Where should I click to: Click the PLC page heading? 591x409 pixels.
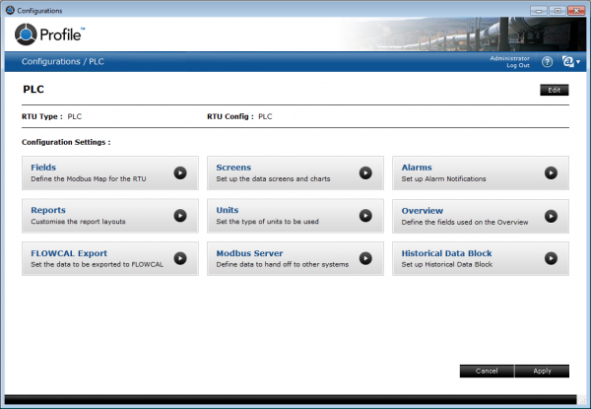[33, 90]
